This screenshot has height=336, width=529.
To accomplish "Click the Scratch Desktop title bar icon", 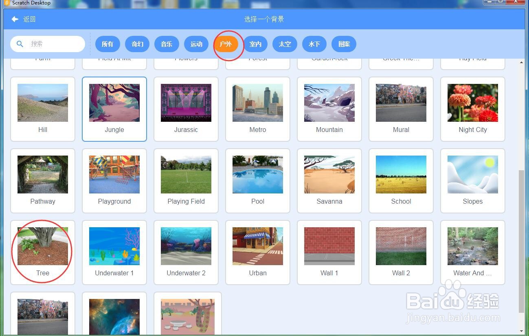I will pos(7,3).
